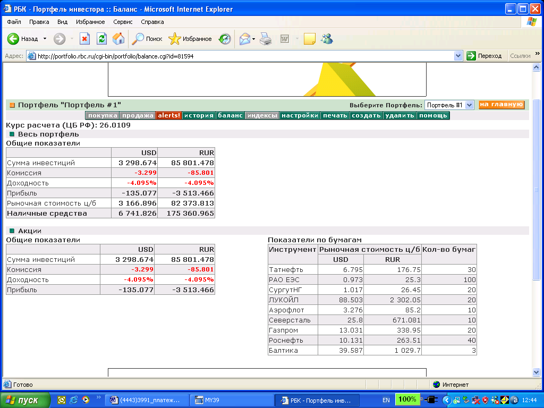
Task: Click the first quick launch icon beside пуск
Action: pos(62,400)
